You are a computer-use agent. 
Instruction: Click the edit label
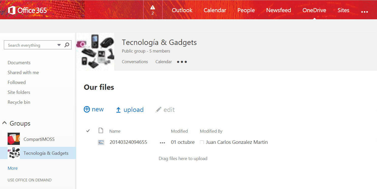tap(169, 110)
